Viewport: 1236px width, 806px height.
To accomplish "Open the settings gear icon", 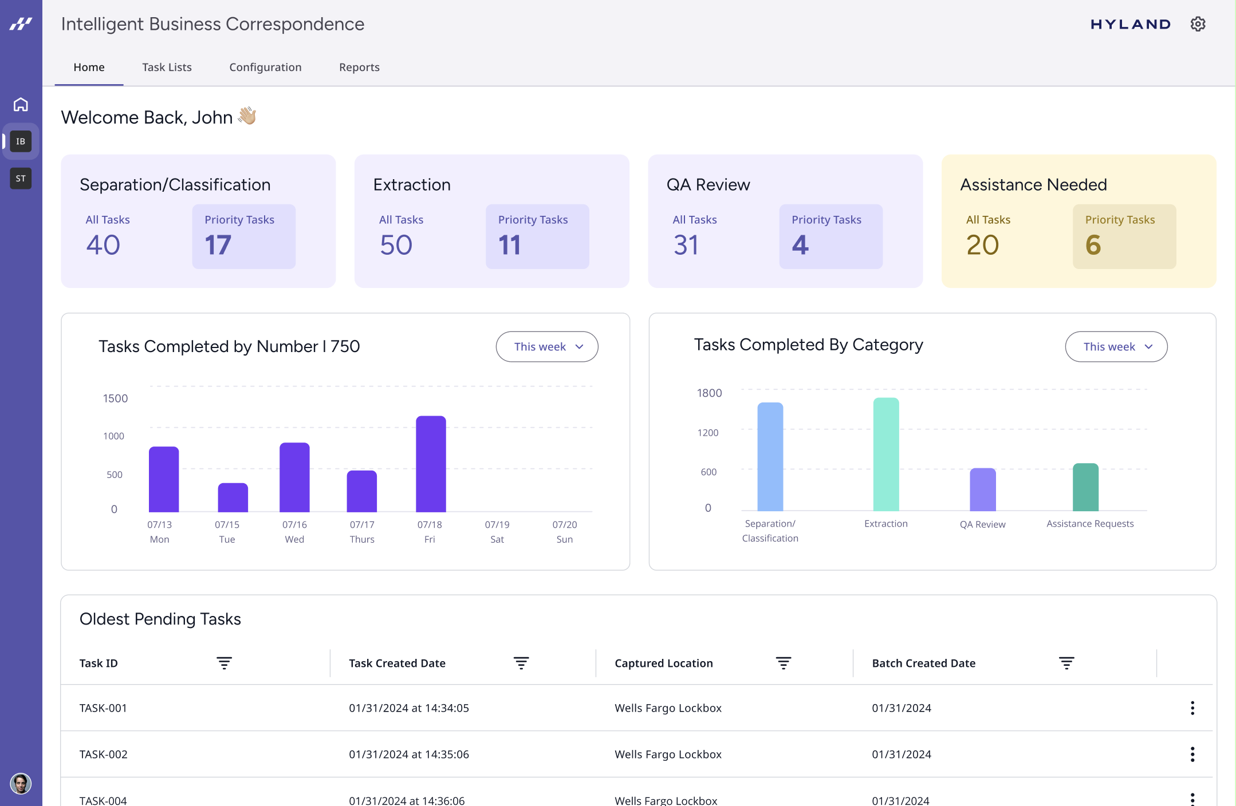I will pos(1198,24).
